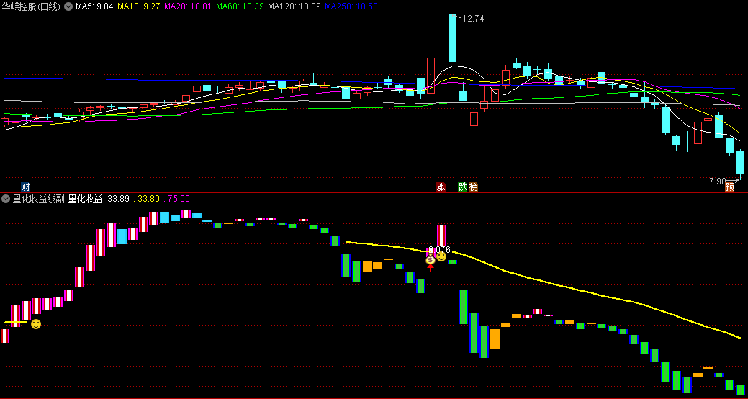Viewport: 748px width, 399px height.
Task: Select the tall cyan candle at 12.74 high
Action: [452, 38]
